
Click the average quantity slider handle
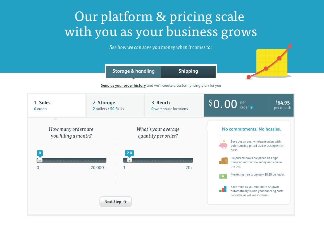click(x=130, y=160)
